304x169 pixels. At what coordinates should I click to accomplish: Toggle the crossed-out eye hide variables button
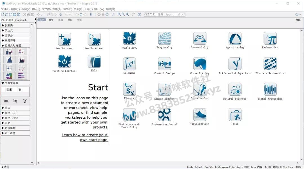tap(15, 101)
